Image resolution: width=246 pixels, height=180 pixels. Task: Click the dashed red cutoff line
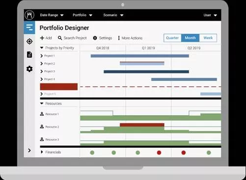click(x=151, y=87)
